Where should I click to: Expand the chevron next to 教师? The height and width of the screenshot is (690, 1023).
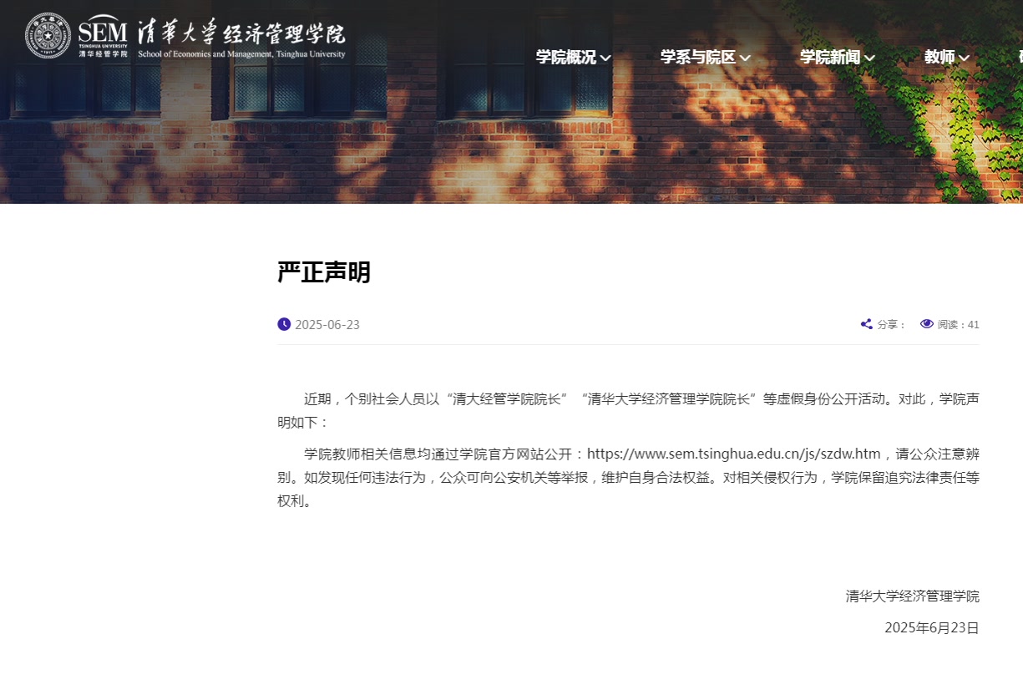964,58
